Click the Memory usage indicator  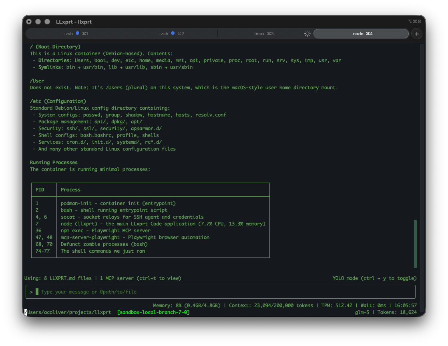point(187,305)
